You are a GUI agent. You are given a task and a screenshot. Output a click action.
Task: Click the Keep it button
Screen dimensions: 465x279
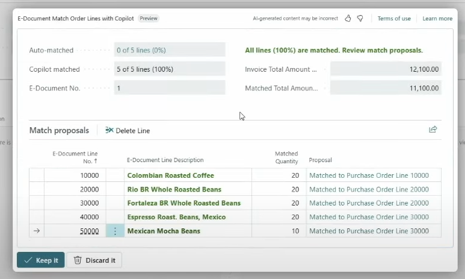coord(41,260)
